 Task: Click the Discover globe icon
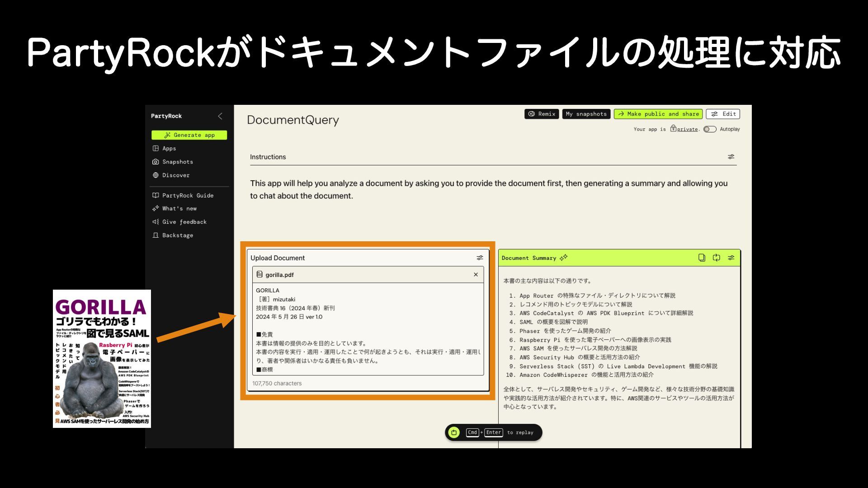[x=156, y=175]
